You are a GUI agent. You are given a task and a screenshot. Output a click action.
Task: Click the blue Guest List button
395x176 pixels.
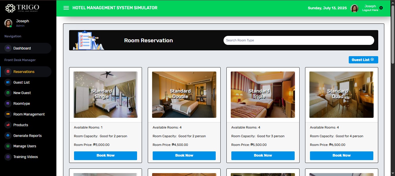363,60
